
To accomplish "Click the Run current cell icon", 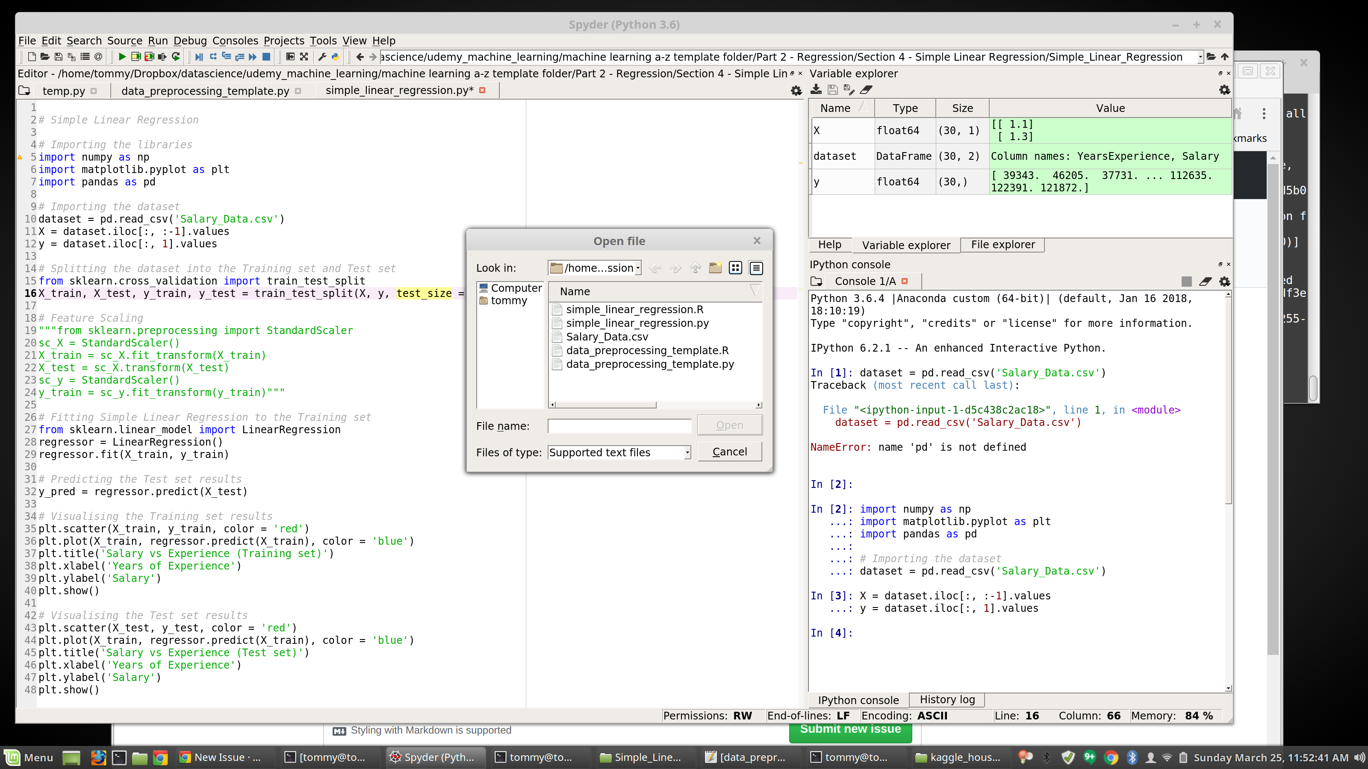I will [x=136, y=57].
